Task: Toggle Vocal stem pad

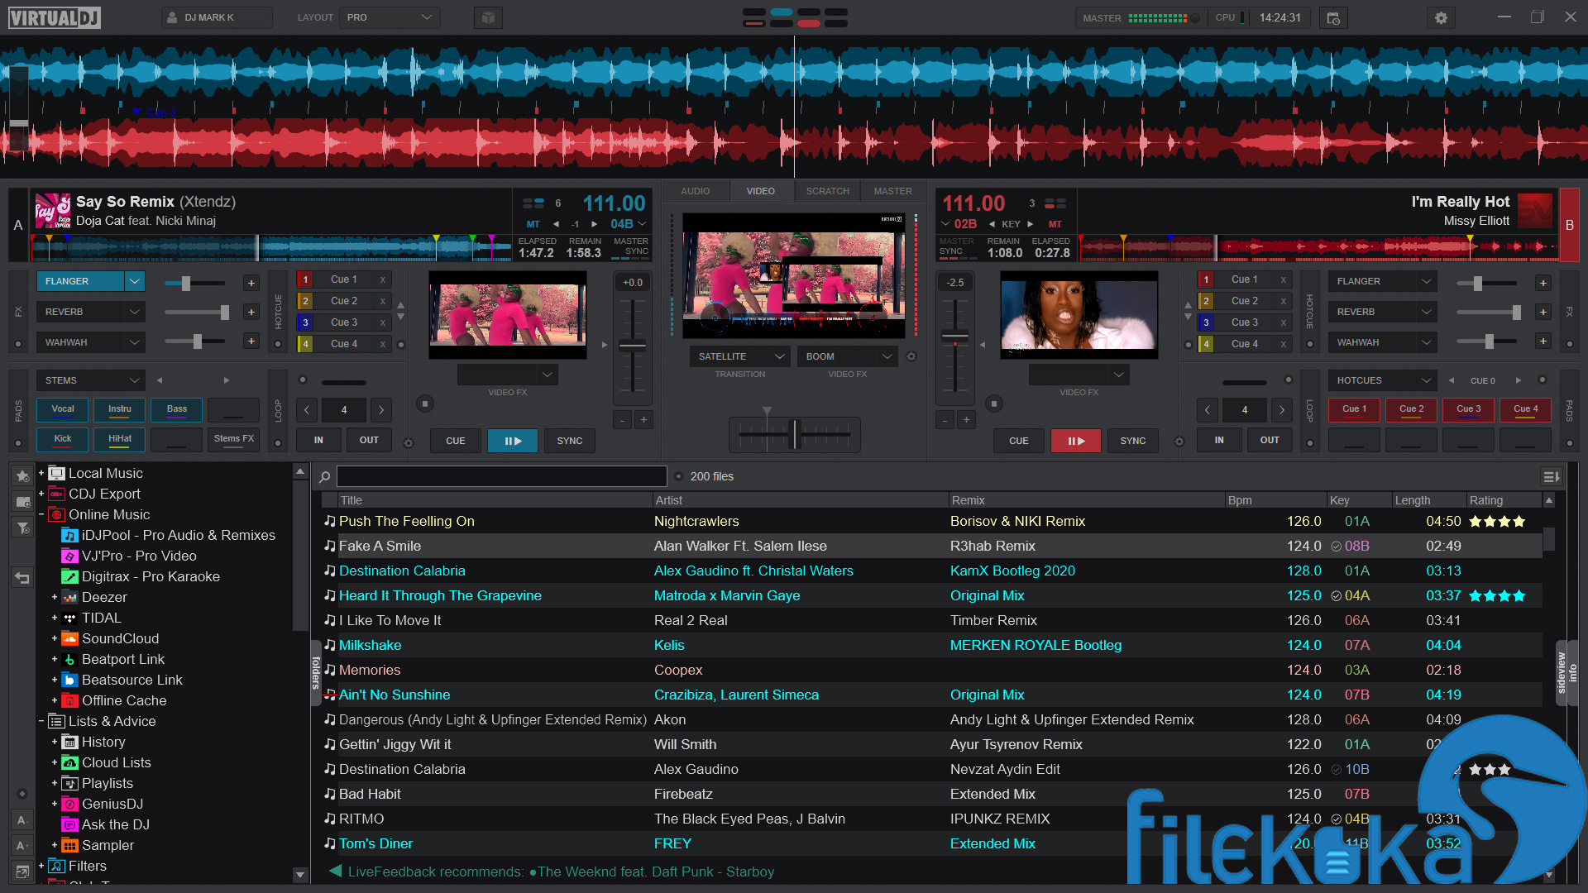Action: [63, 409]
